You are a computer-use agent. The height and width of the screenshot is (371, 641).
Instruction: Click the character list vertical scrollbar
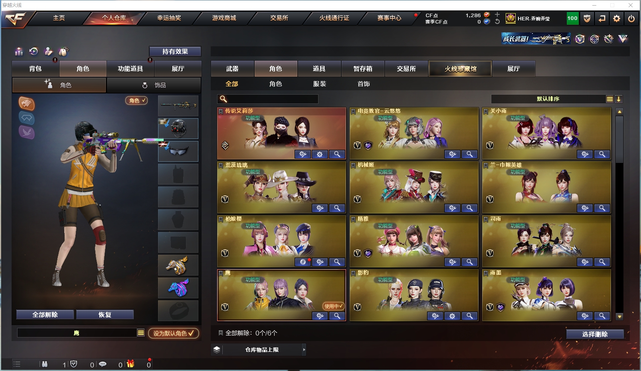coord(619,214)
